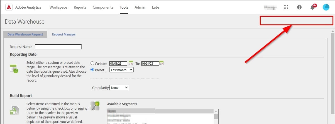The height and width of the screenshot is (124, 335).
Task: Open the Workspace menu
Action: point(58,7)
